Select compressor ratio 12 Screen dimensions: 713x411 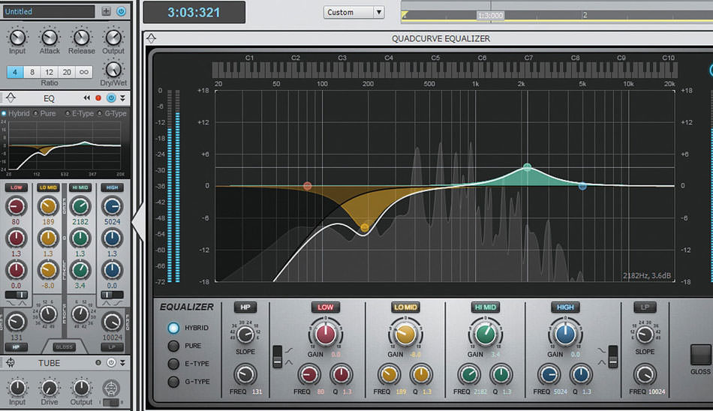coord(49,72)
